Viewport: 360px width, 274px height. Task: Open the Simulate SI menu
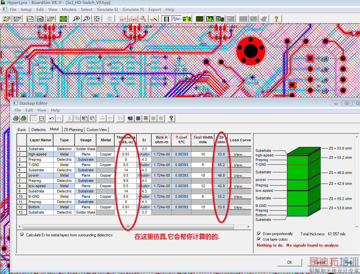[107, 10]
